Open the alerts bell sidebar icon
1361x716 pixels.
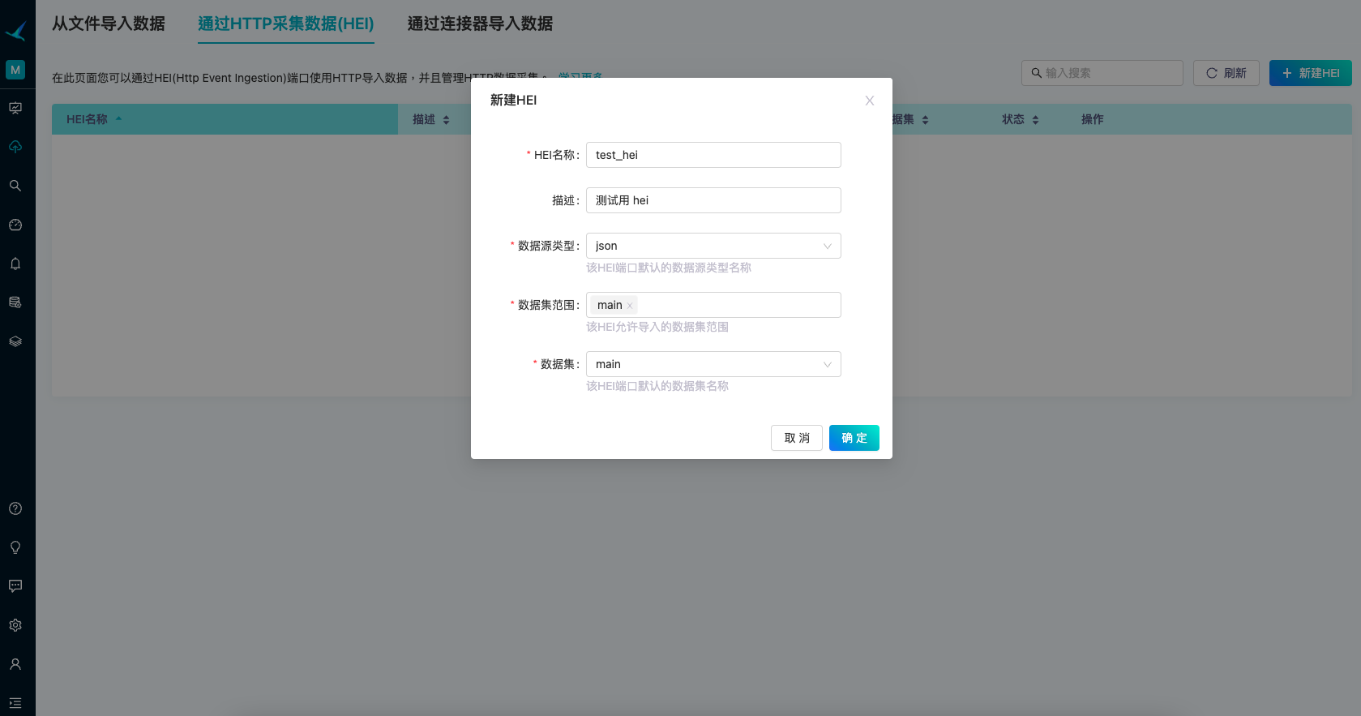[x=15, y=264]
